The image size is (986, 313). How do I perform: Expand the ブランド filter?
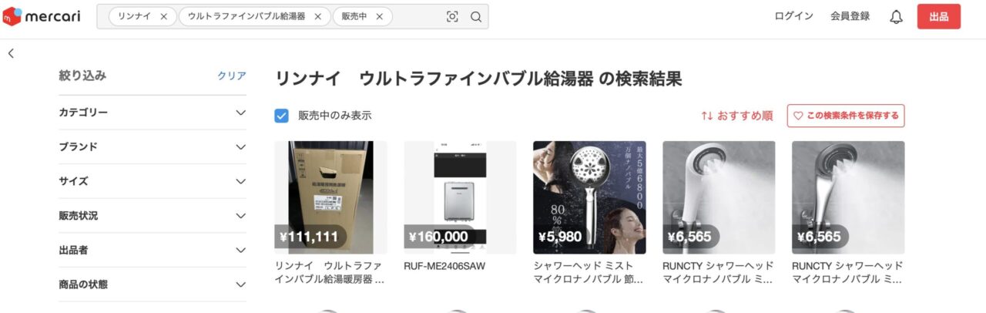pyautogui.click(x=153, y=146)
